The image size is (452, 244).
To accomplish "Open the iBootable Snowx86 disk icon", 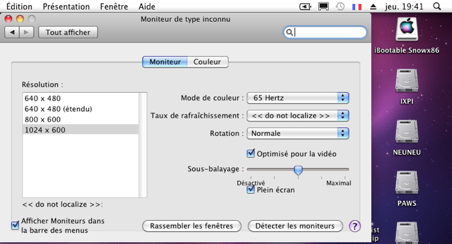I will pyautogui.click(x=407, y=29).
